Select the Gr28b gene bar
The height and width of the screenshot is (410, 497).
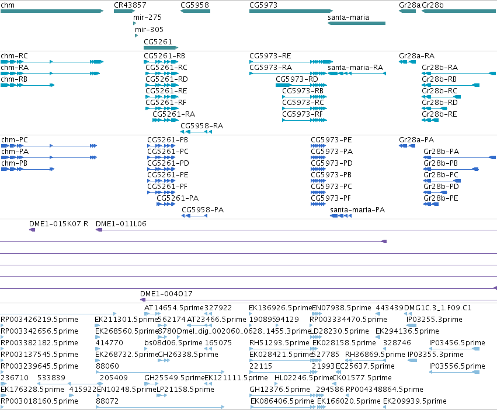(459, 11)
